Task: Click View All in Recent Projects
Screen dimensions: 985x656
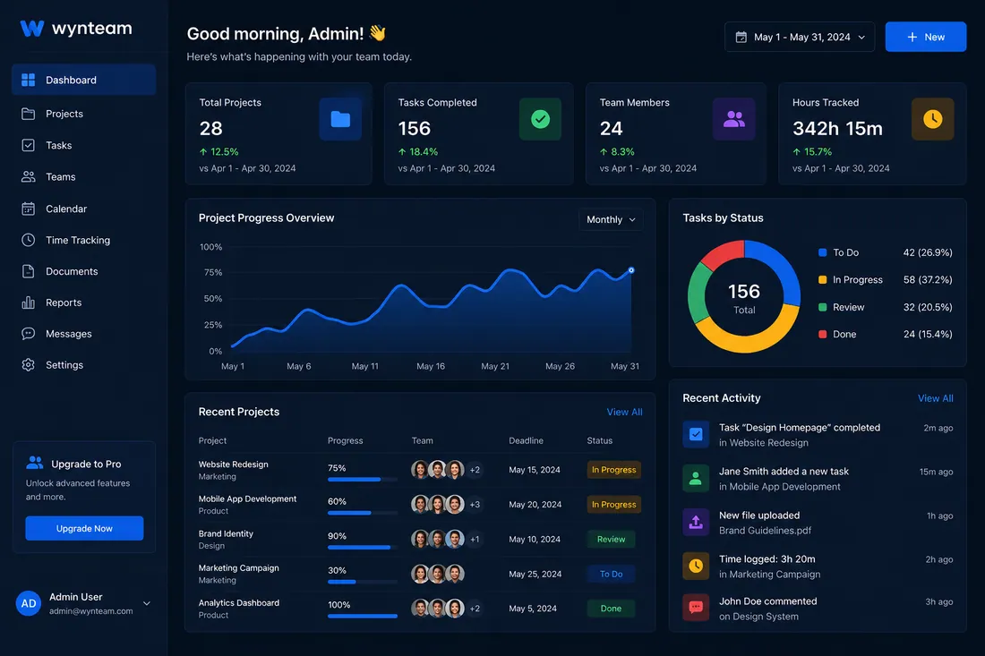Action: click(x=624, y=412)
